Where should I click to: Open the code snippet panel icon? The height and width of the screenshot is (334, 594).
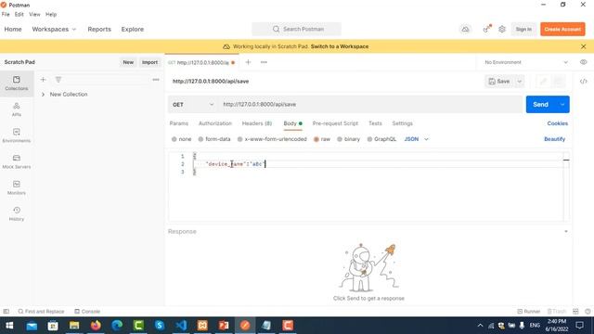tap(583, 82)
